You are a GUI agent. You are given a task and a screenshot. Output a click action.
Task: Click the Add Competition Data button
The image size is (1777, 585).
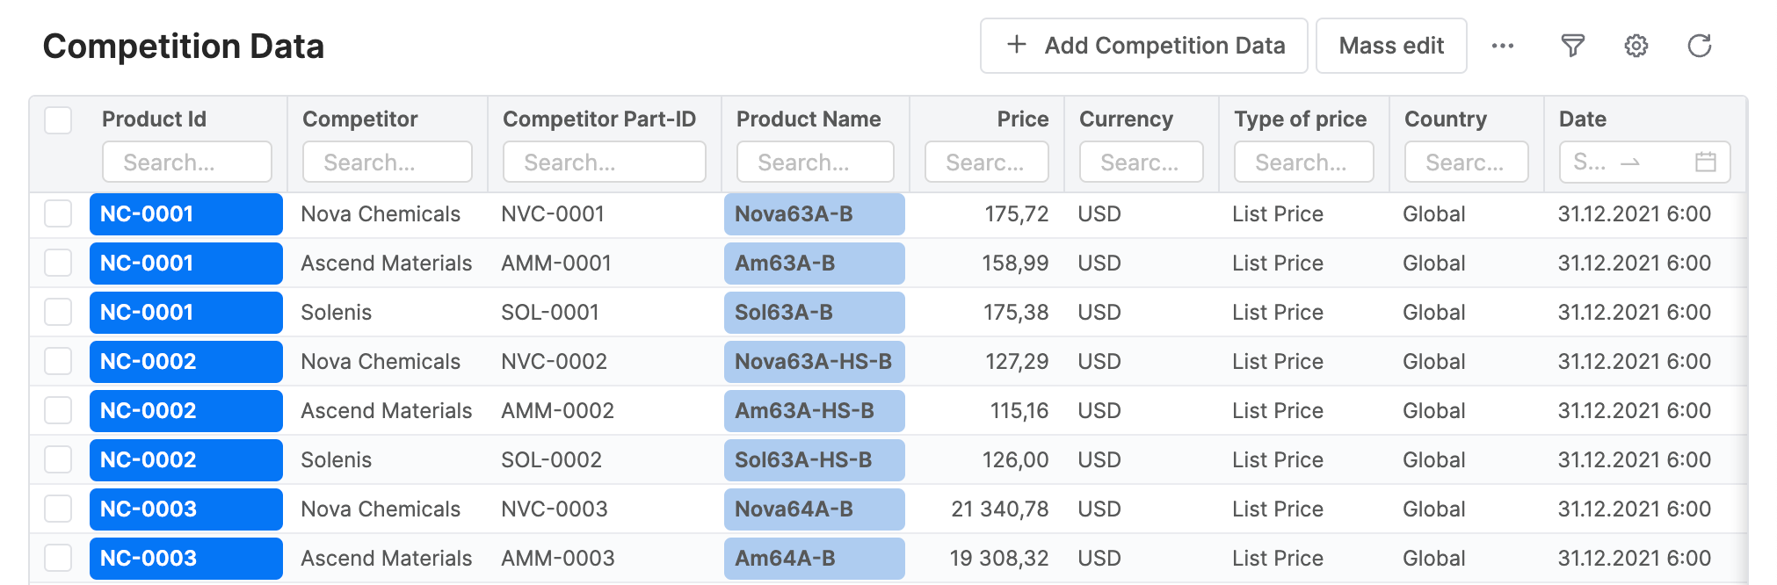(1143, 46)
